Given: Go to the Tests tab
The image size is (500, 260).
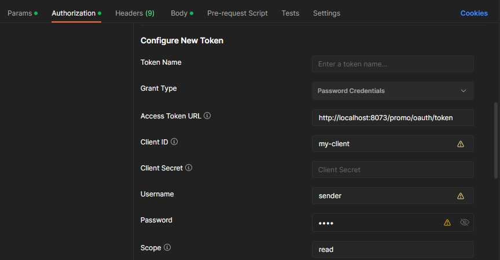Looking at the screenshot, I should 291,13.
